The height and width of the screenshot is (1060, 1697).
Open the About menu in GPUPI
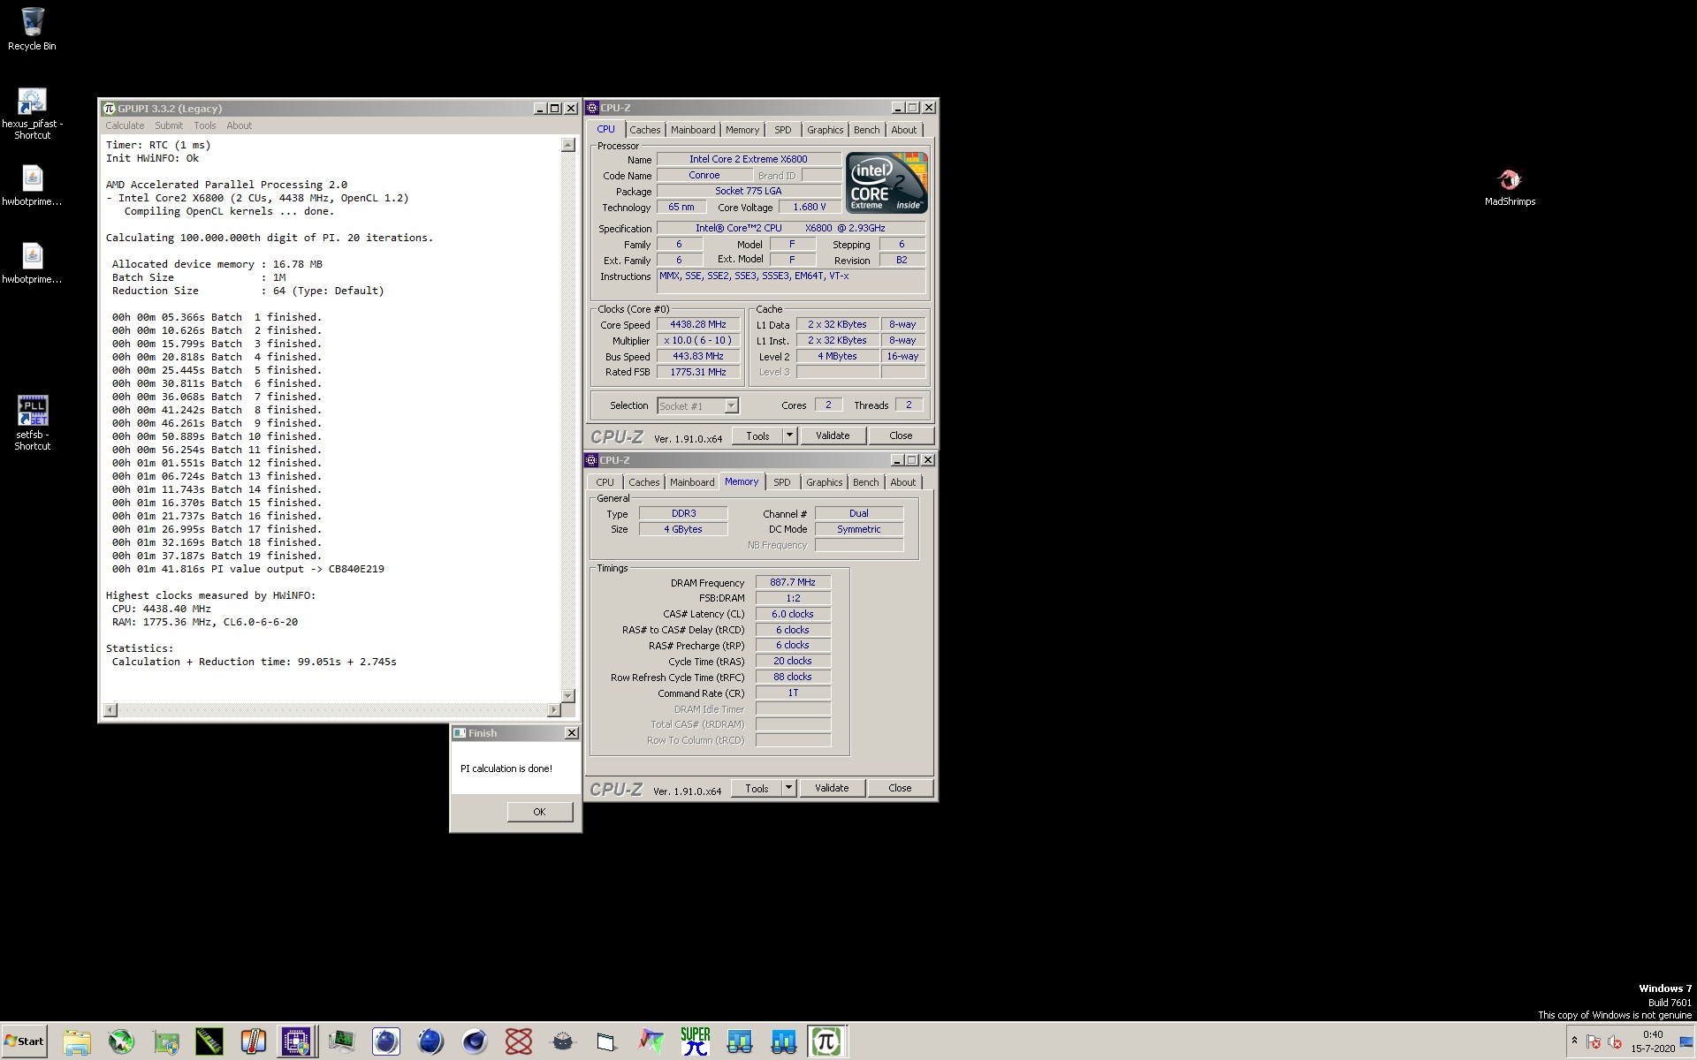click(x=239, y=125)
